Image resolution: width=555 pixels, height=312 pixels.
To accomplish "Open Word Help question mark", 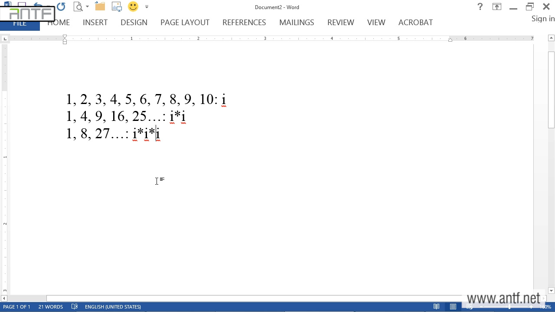I will [480, 7].
